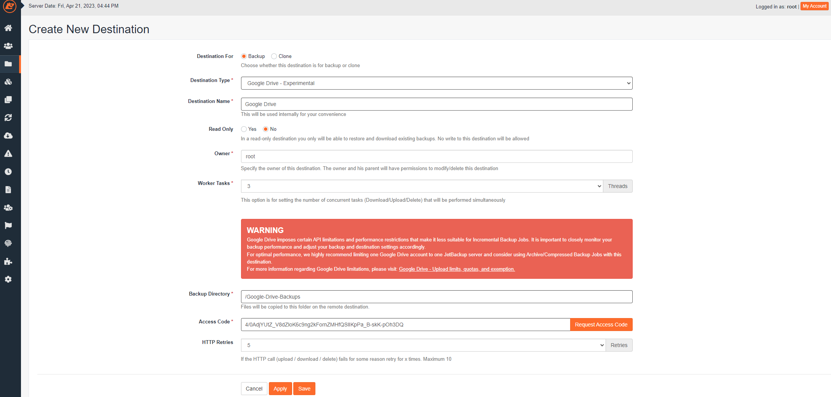This screenshot has height=397, width=831.
Task: Open the warning triangle alerts sidebar icon
Action: tap(8, 153)
